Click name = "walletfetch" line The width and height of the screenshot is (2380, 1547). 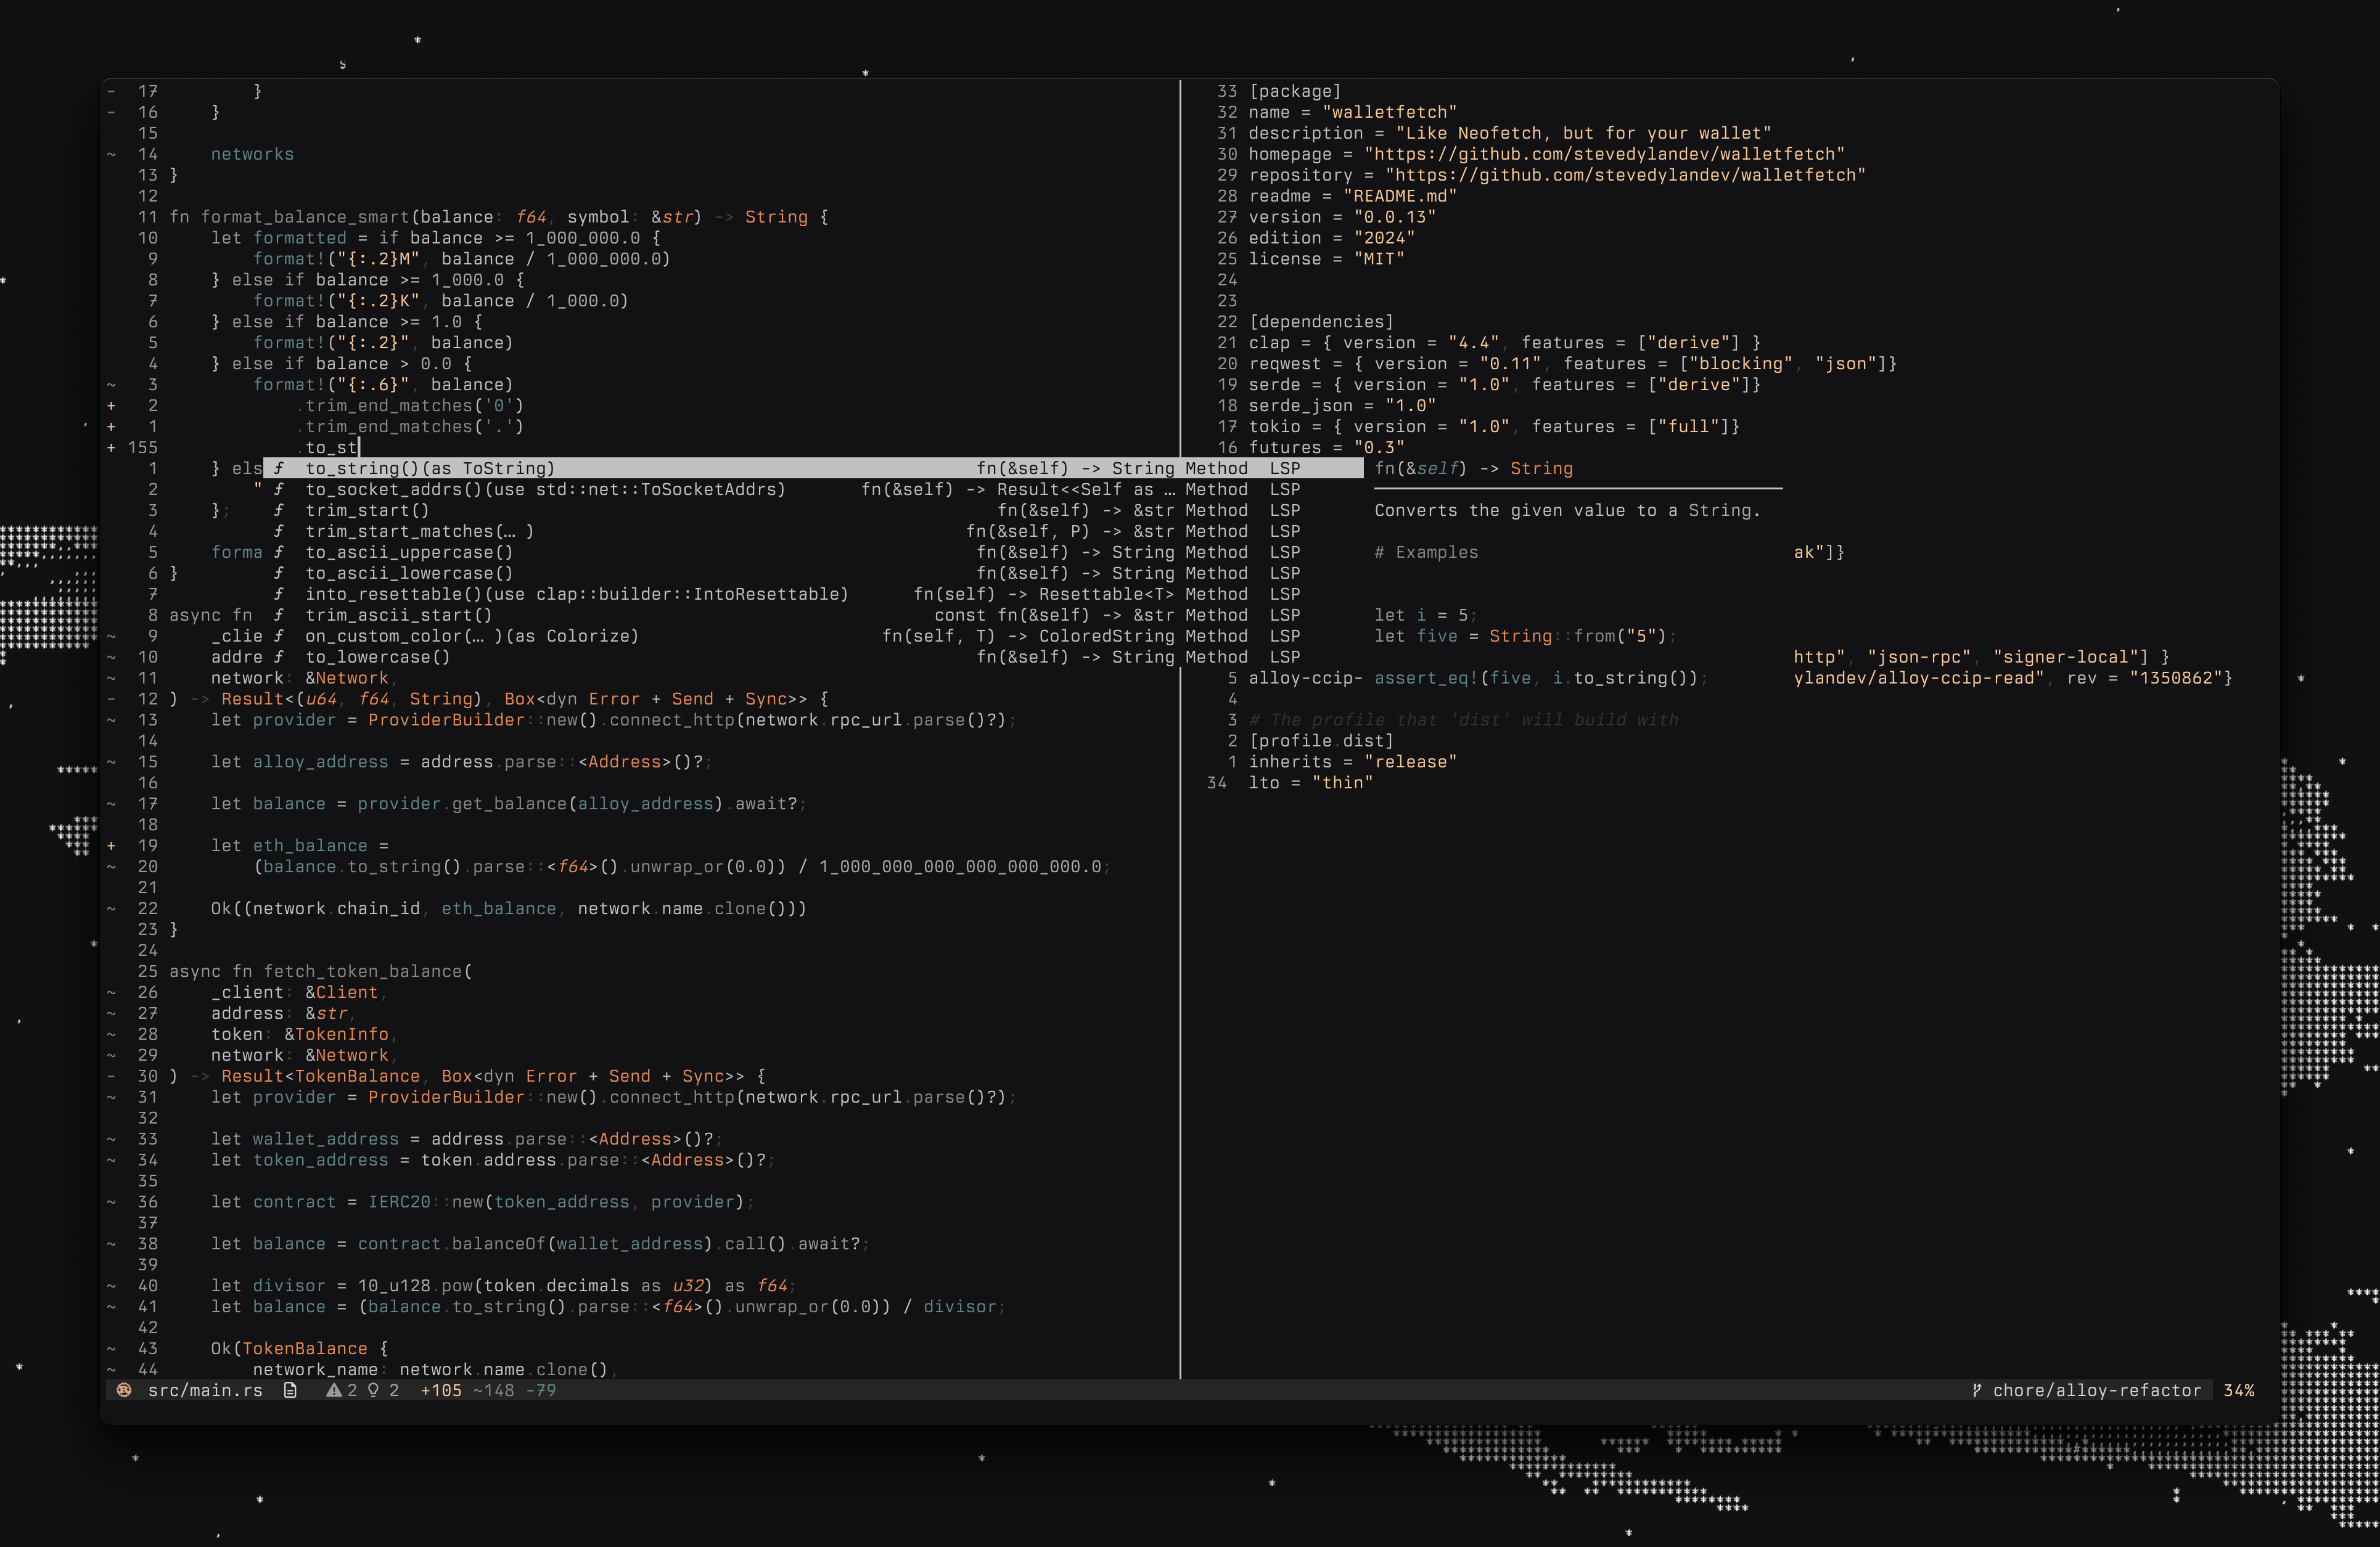(x=1352, y=112)
